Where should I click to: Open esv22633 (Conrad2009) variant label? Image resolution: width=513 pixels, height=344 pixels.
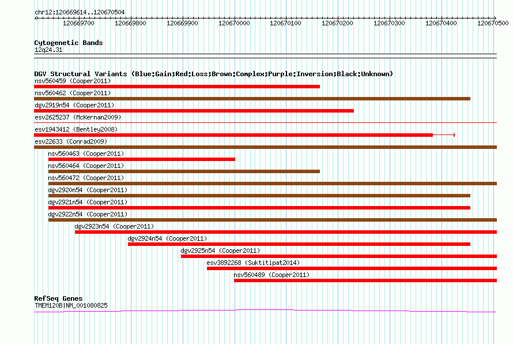pyautogui.click(x=71, y=141)
